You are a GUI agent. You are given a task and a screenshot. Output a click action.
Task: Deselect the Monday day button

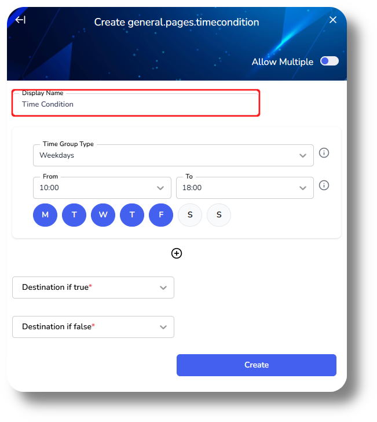pyautogui.click(x=45, y=214)
